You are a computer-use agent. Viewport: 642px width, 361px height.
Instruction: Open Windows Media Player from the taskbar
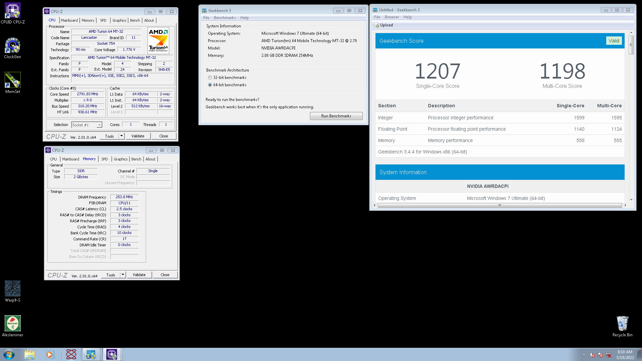pyautogui.click(x=50, y=354)
